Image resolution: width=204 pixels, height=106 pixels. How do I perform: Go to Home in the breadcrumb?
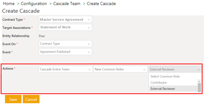[x=8, y=4]
